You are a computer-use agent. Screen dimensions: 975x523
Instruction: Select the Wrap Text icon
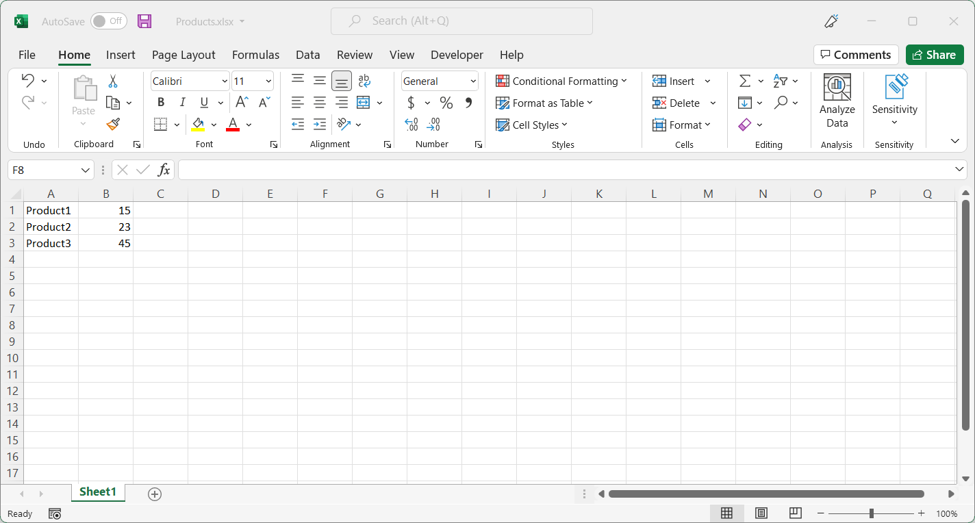(364, 80)
